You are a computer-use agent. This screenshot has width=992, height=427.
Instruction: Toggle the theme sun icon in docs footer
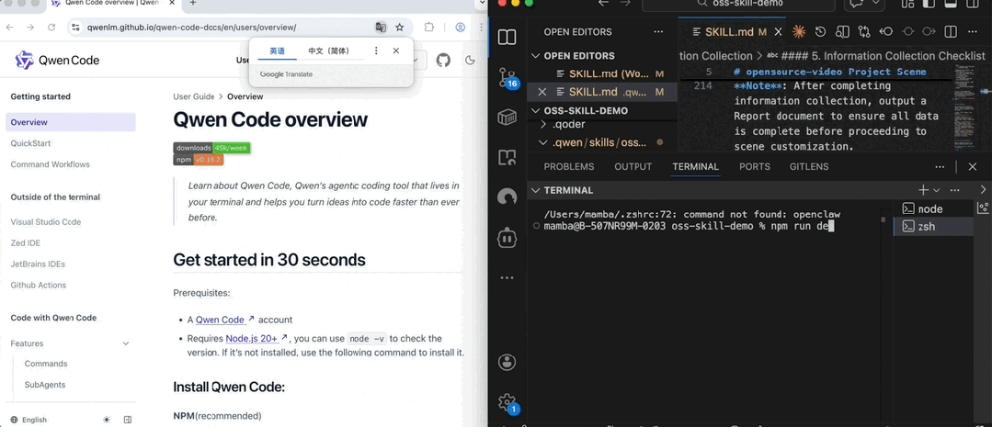(107, 420)
